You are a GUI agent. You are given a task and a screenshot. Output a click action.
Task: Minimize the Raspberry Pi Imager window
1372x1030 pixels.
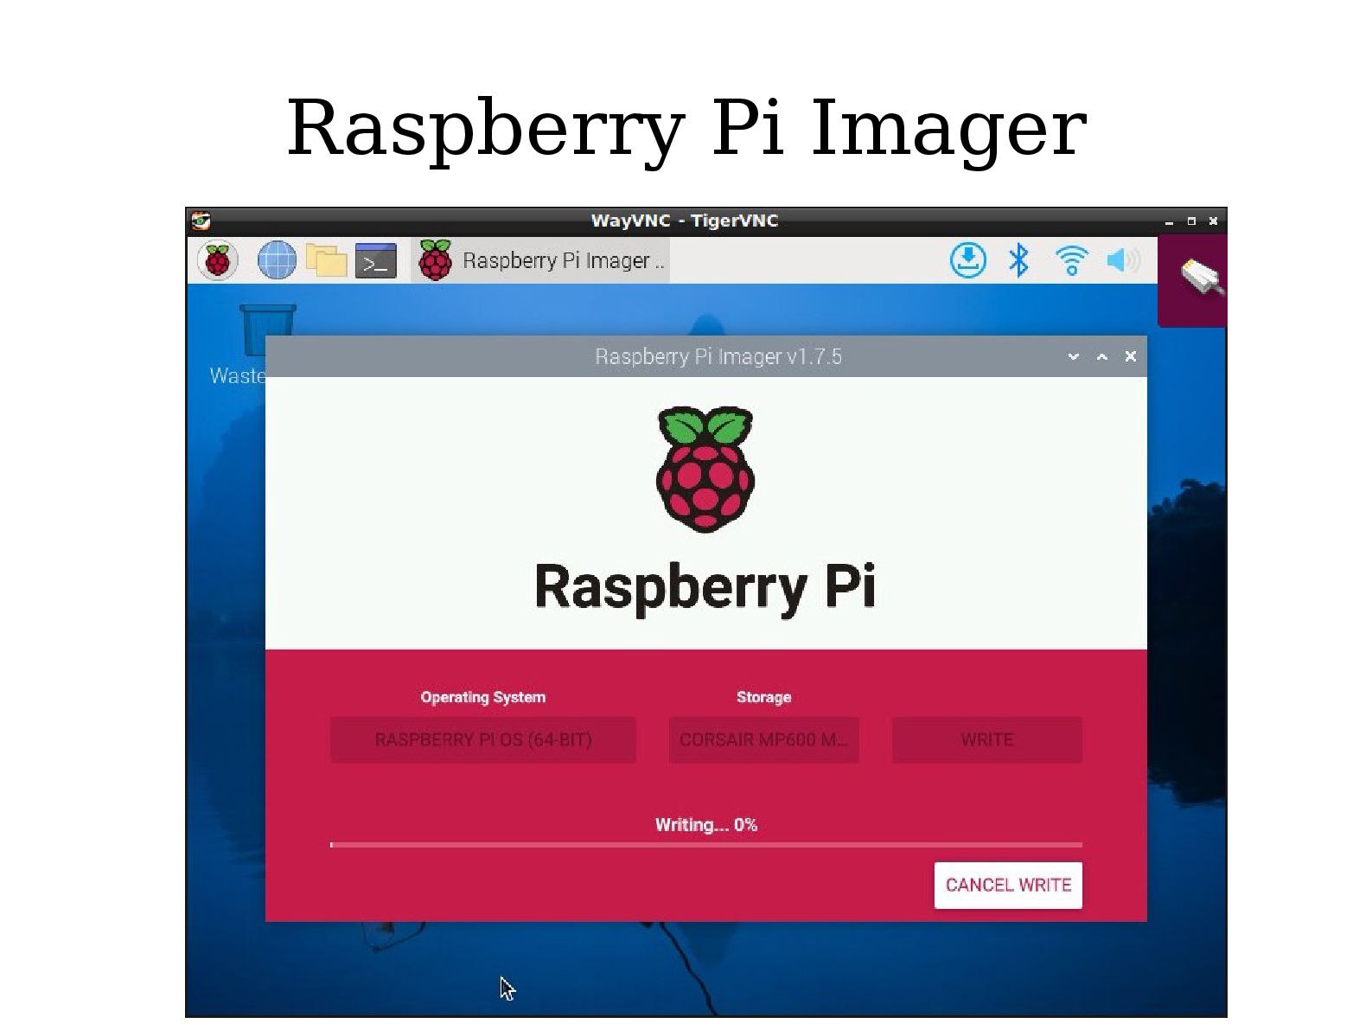[1074, 356]
